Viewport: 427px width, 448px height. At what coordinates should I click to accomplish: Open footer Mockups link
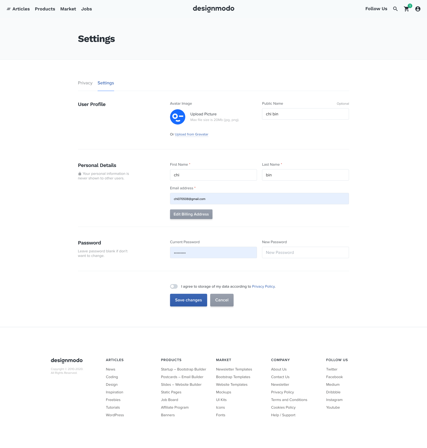(x=224, y=392)
